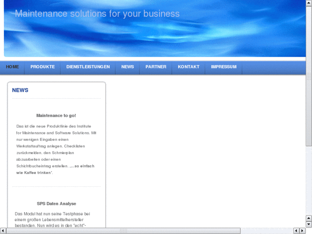
Task: Click the vertical scrollbar thumb
Action: click(x=309, y=76)
